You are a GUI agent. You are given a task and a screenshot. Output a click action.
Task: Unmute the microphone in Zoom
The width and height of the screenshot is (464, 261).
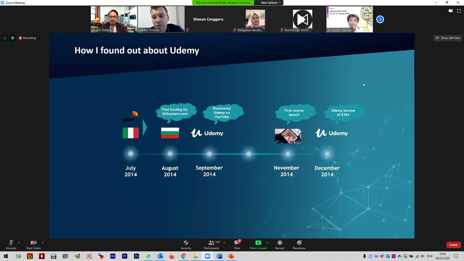coord(11,245)
